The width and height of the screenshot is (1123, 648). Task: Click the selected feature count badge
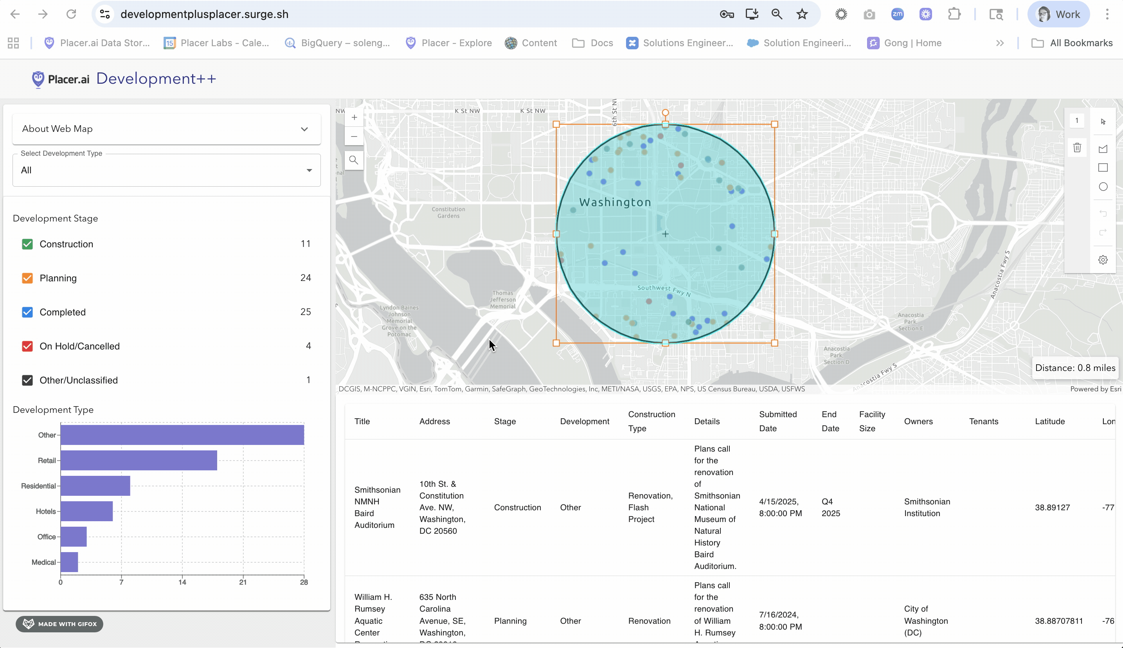[1077, 121]
